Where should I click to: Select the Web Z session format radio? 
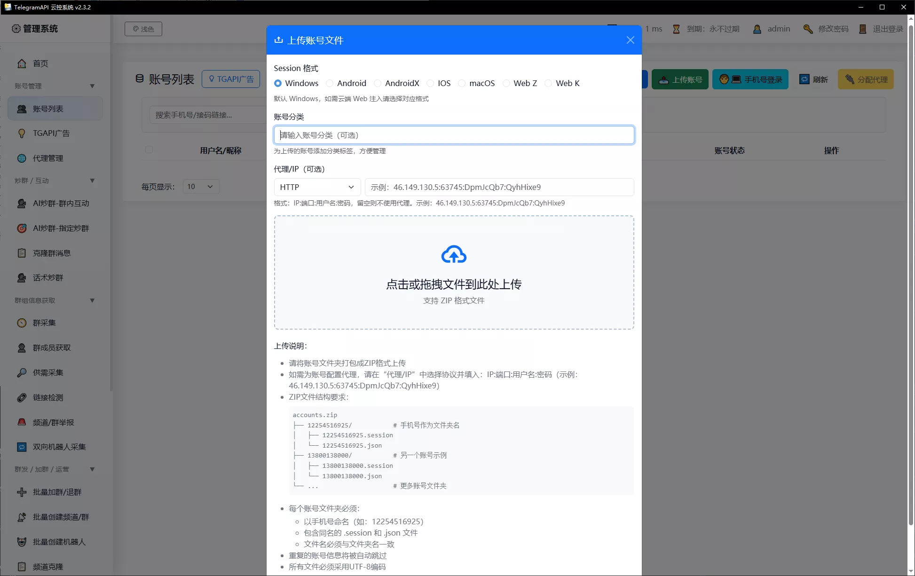[506, 83]
